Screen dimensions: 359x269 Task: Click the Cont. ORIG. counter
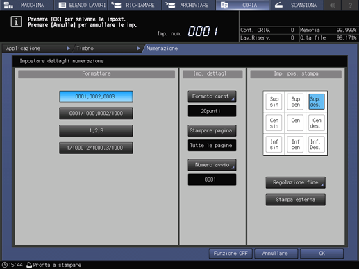[267, 30]
